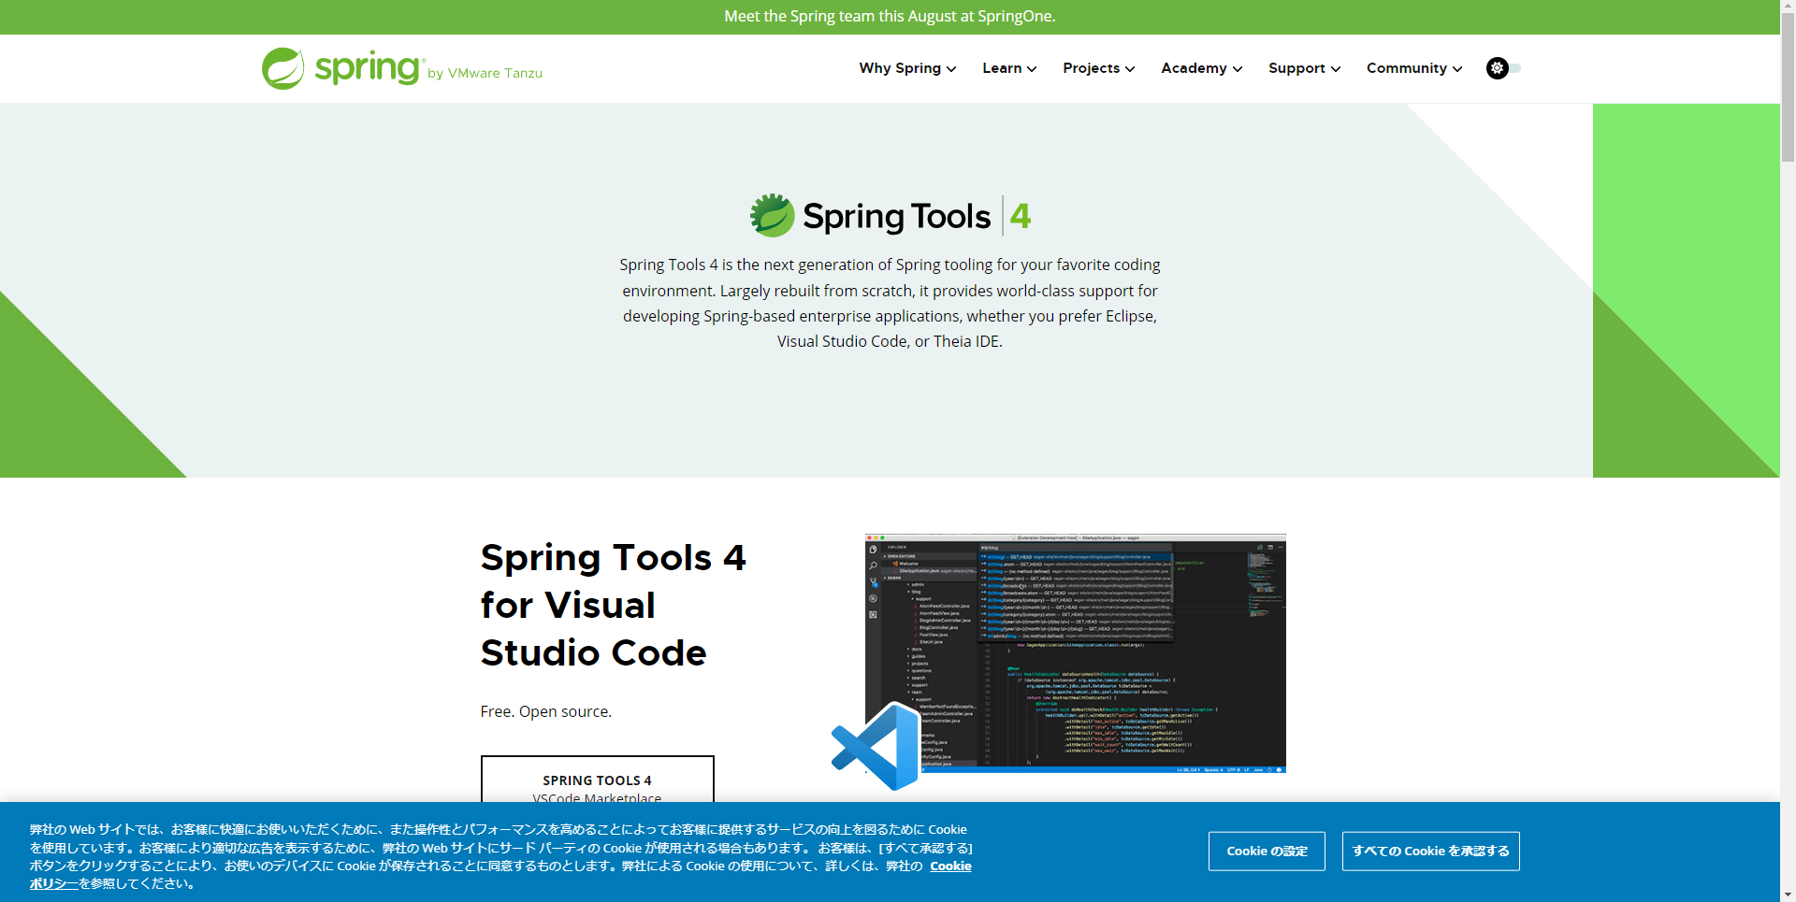Open the Cookie policy link
1796x902 pixels.
pyautogui.click(x=950, y=866)
